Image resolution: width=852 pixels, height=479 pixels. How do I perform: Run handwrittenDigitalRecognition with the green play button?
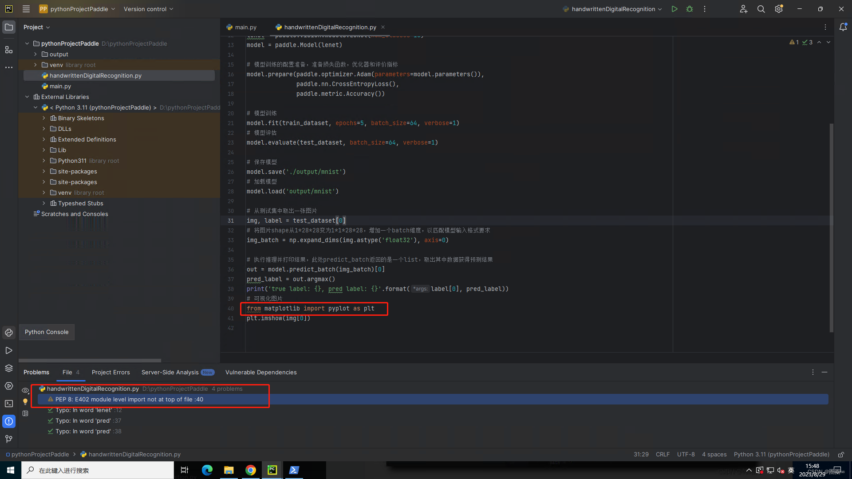point(674,9)
